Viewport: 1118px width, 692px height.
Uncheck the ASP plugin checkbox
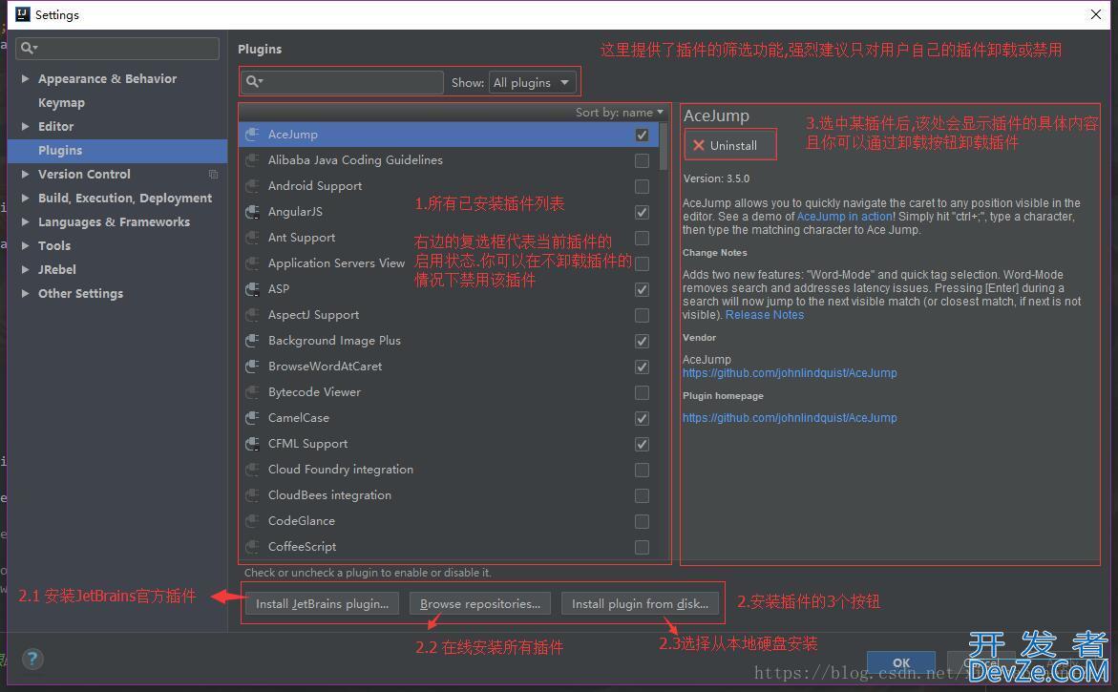click(642, 289)
